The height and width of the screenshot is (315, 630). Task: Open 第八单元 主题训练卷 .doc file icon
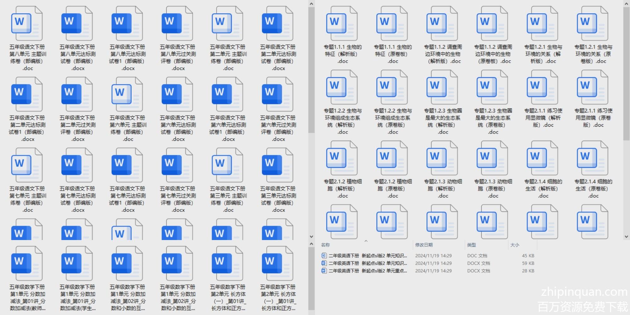(27, 24)
